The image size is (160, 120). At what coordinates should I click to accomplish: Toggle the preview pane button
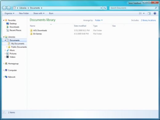coord(149,13)
